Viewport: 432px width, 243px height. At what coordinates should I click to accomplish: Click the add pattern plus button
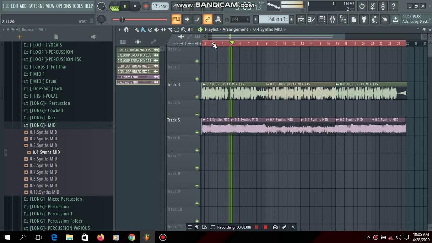291,19
